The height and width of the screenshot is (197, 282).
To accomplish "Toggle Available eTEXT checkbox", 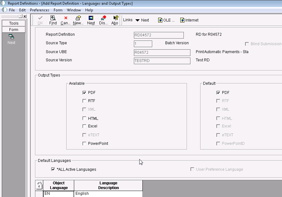I will (84, 135).
